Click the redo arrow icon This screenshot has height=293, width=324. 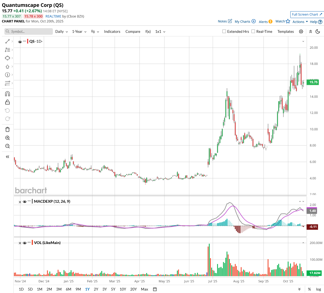click(7, 119)
